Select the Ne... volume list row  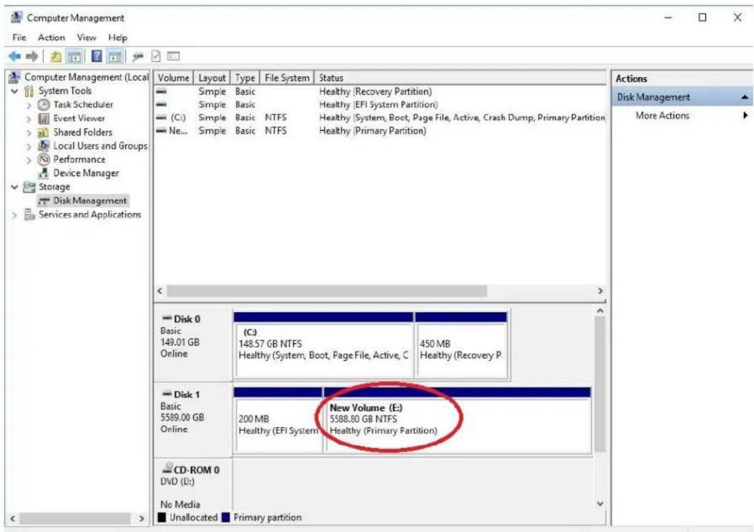(x=380, y=131)
